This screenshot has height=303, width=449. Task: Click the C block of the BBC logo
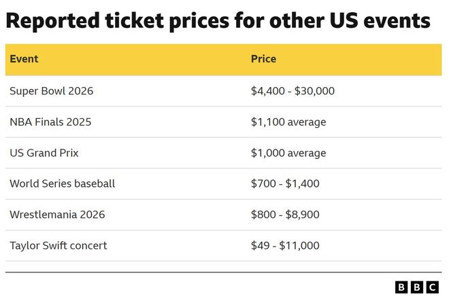pyautogui.click(x=433, y=287)
